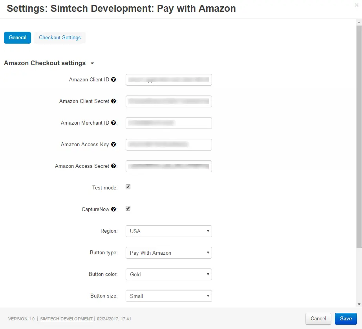Screen dimensions: 362x329
Task: Click help icon next to Amazon Merchant ID
Action: tap(113, 123)
